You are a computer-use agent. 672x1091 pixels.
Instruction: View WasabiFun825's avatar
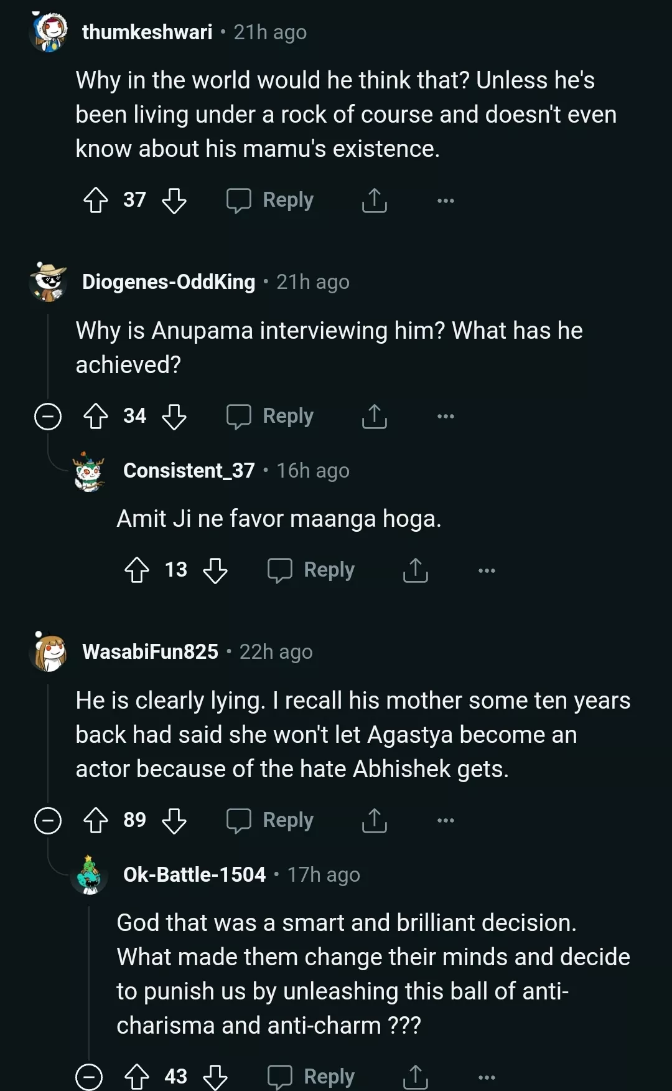[49, 652]
